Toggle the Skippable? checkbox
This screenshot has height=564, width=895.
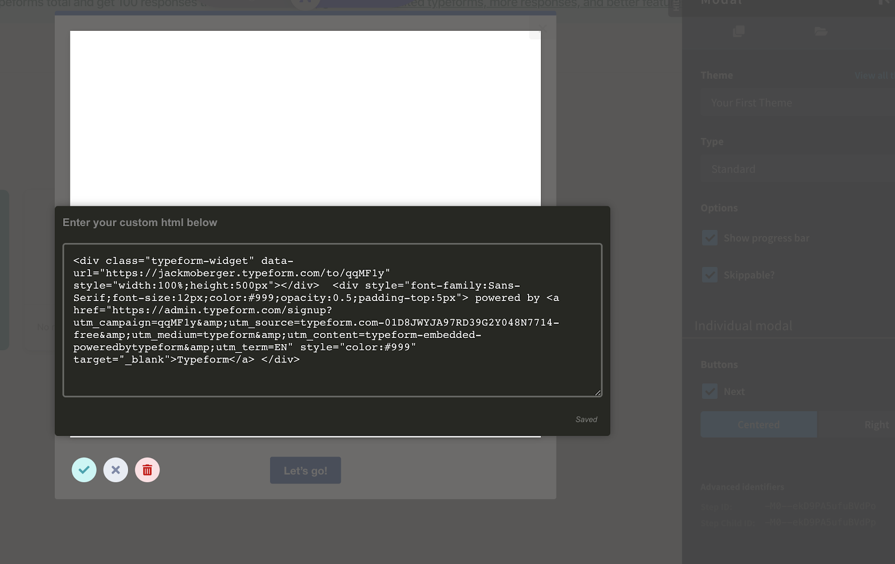(710, 275)
